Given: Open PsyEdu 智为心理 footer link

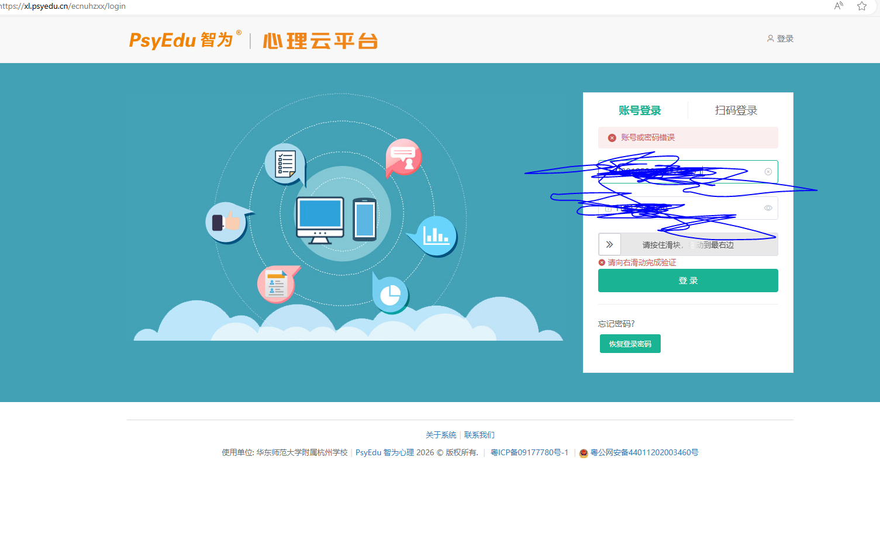Looking at the screenshot, I should pyautogui.click(x=385, y=452).
